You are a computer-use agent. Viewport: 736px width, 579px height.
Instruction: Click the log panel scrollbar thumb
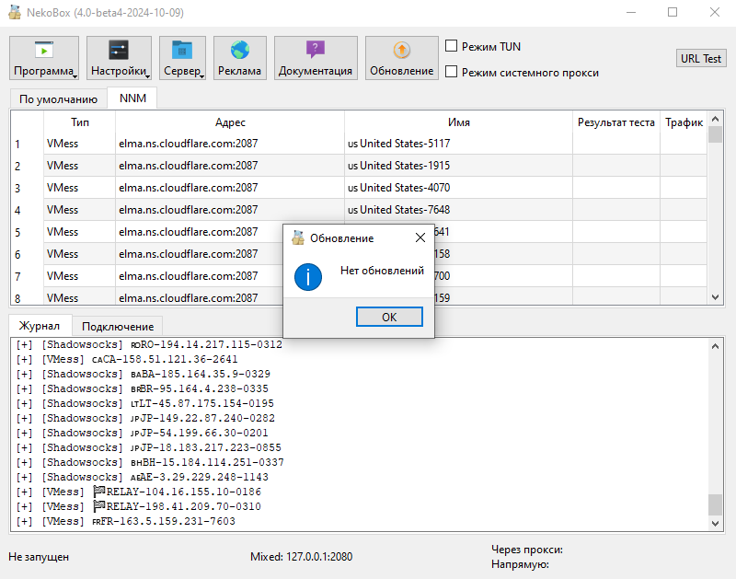pos(715,504)
